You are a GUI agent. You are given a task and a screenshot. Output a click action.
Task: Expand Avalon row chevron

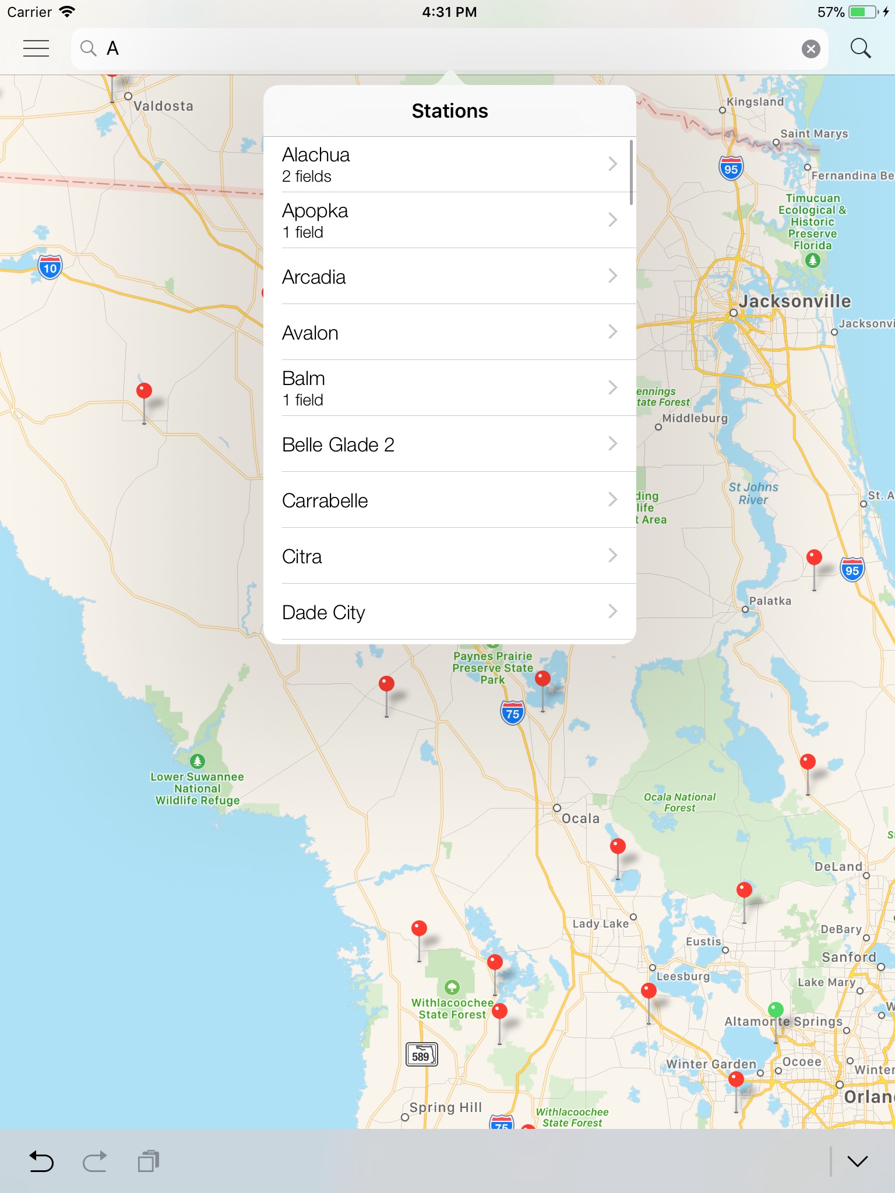[x=612, y=331]
